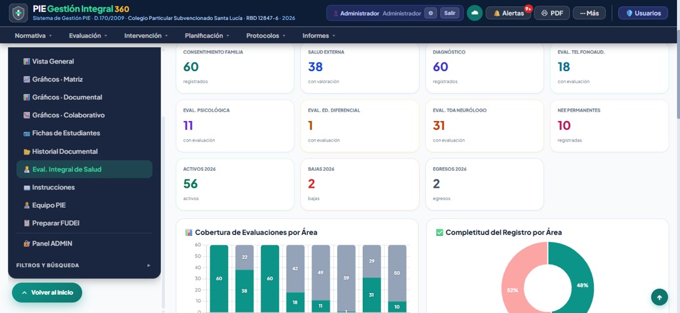
Task: Click the Eval. Ed. Diferencial card
Action: (360, 126)
